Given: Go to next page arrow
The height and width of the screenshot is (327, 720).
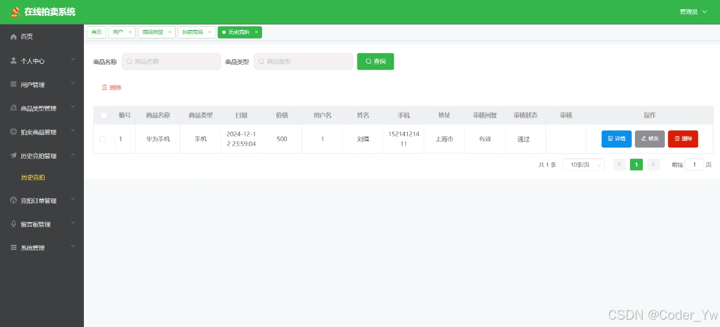Looking at the screenshot, I should (x=653, y=164).
